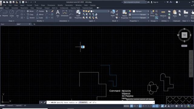
Task: Select the Dimension tool
Action: [65, 13]
